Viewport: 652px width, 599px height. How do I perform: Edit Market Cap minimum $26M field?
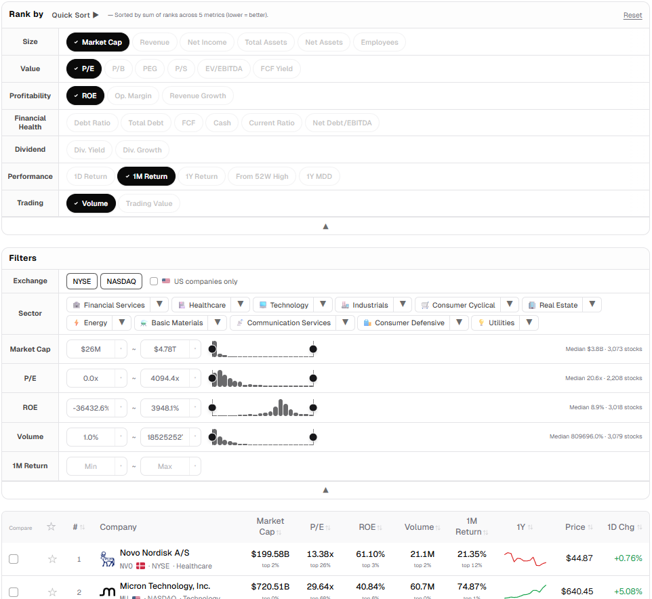point(91,349)
